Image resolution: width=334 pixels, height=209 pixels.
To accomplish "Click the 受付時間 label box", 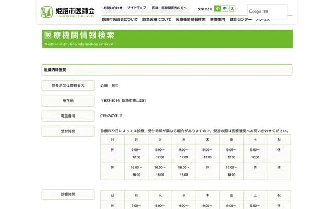I will [x=68, y=131].
